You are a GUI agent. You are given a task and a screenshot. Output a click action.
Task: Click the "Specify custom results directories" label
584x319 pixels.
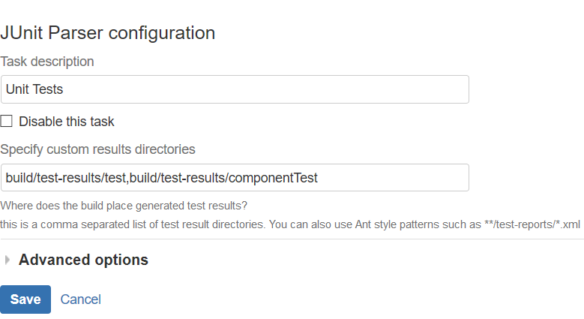[97, 149]
